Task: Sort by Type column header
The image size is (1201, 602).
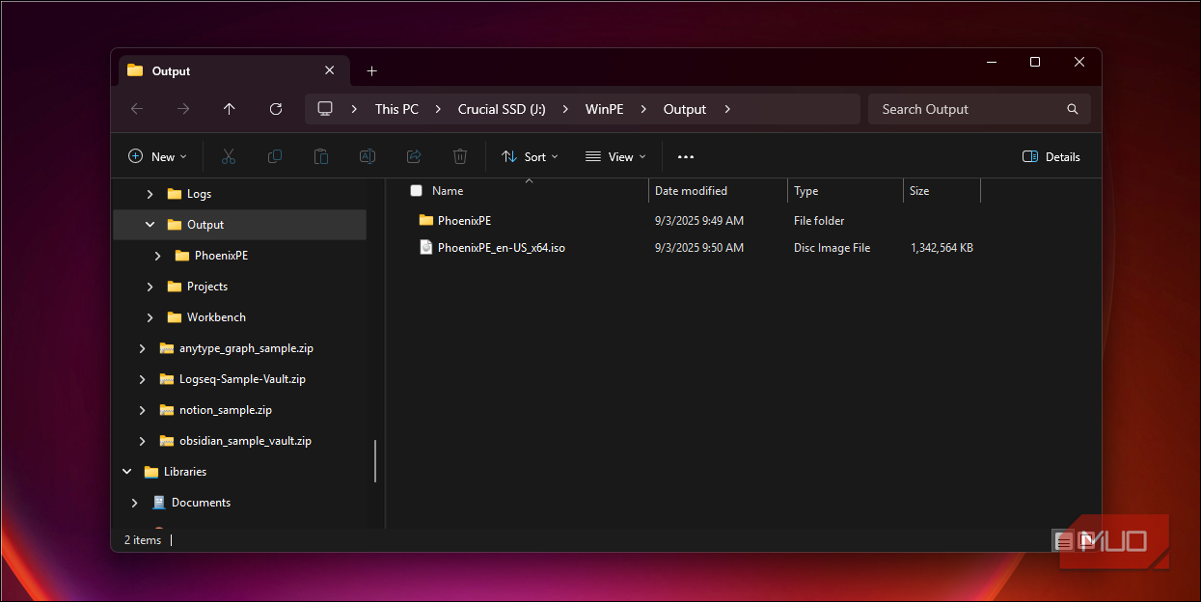Action: 805,190
